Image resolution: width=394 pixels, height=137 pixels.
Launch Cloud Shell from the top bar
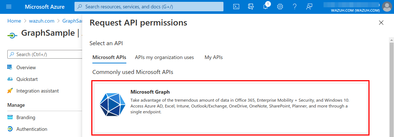pos(236,7)
